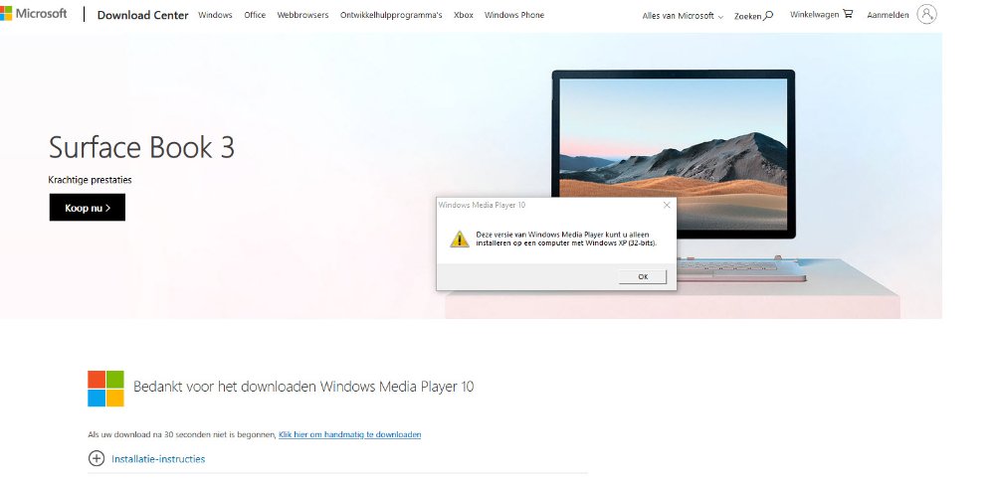
Task: Open Ontwikkelhulpprogramma's navigation item
Action: coord(390,16)
